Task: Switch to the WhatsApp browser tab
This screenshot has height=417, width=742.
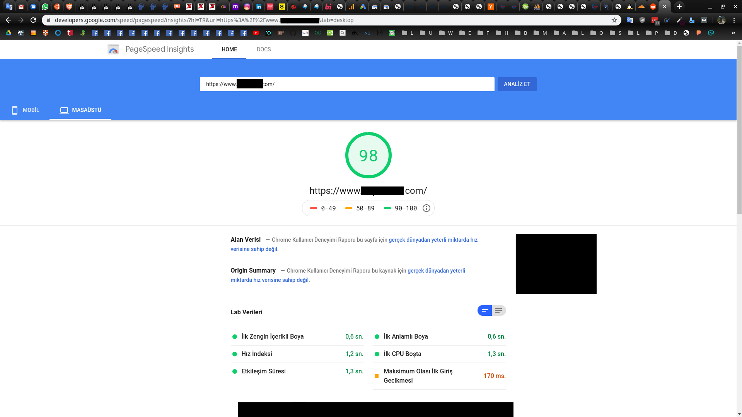Action: coord(45,7)
